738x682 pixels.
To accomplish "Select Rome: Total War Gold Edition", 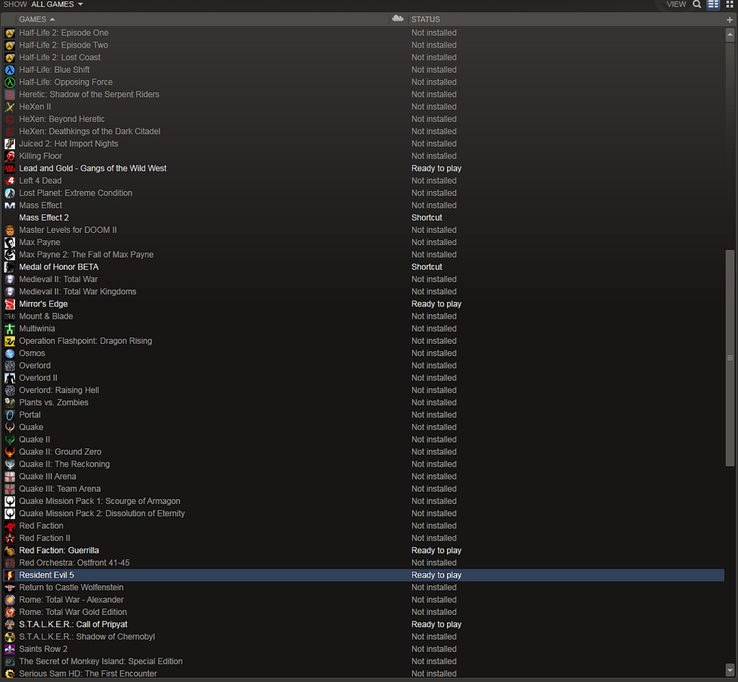I will point(73,612).
